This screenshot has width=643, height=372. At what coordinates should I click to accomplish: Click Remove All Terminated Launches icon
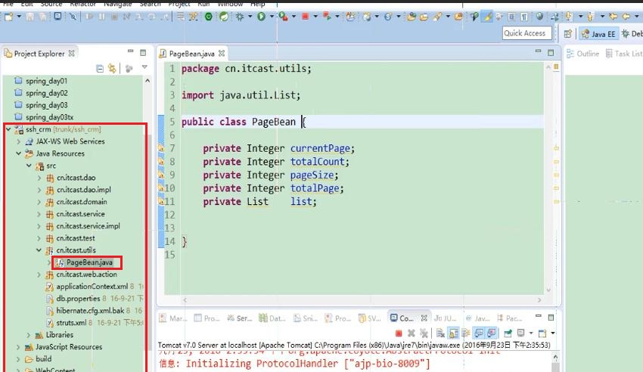point(424,333)
